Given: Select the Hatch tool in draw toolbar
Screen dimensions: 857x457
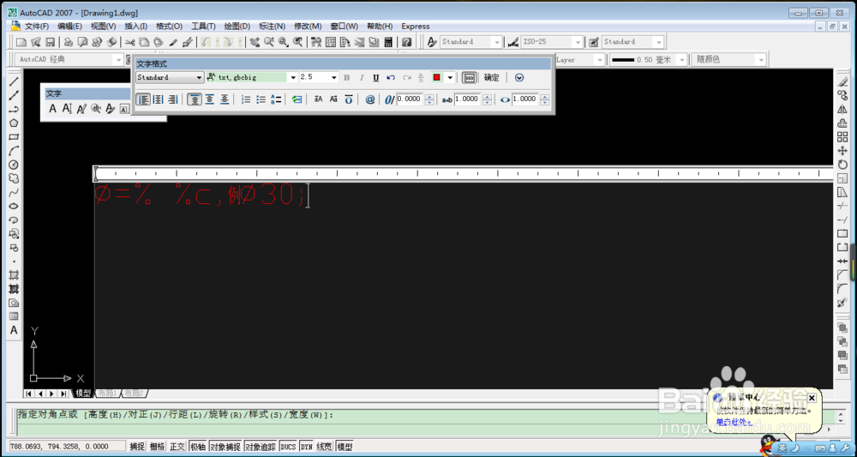Looking at the screenshot, I should 15,275.
